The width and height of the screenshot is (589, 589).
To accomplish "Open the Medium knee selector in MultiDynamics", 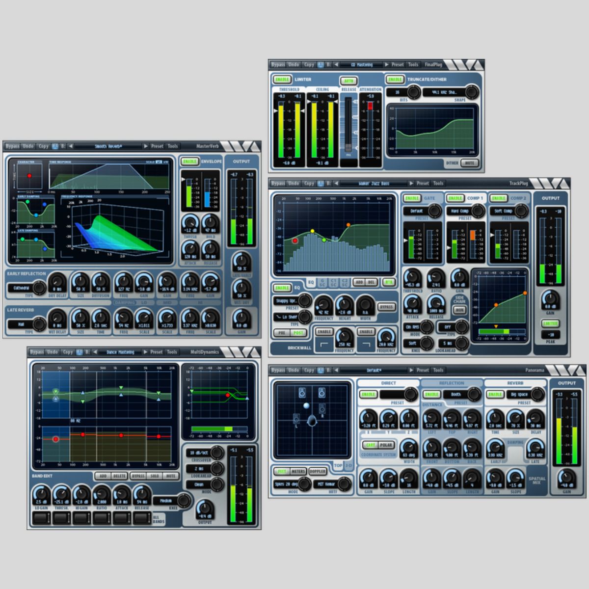I will coord(172,501).
